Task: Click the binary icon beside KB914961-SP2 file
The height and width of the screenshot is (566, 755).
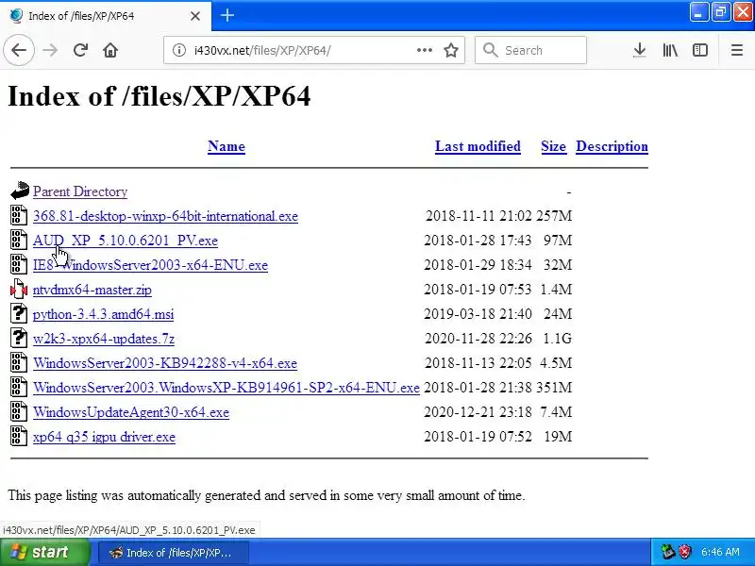Action: point(19,388)
